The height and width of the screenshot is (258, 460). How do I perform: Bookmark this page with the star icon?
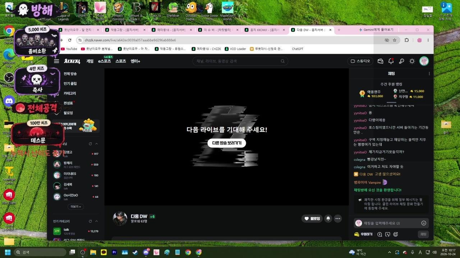395,40
